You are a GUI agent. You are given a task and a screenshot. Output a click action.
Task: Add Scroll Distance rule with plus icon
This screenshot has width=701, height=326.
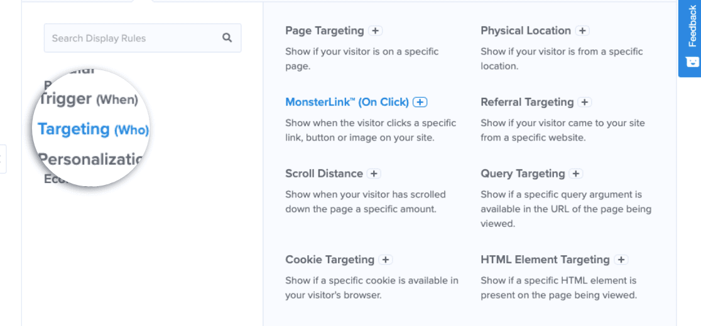374,174
